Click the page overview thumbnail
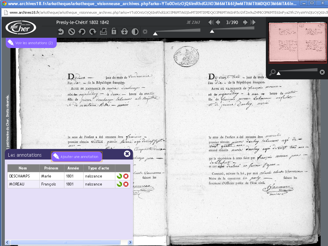 click(x=297, y=43)
